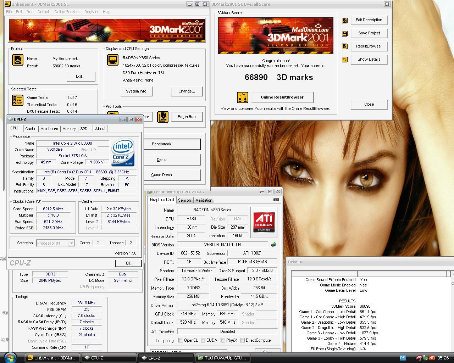The width and height of the screenshot is (454, 363).
Task: Click the Unbenannt 3DMark taskbar button
Action: point(52,358)
